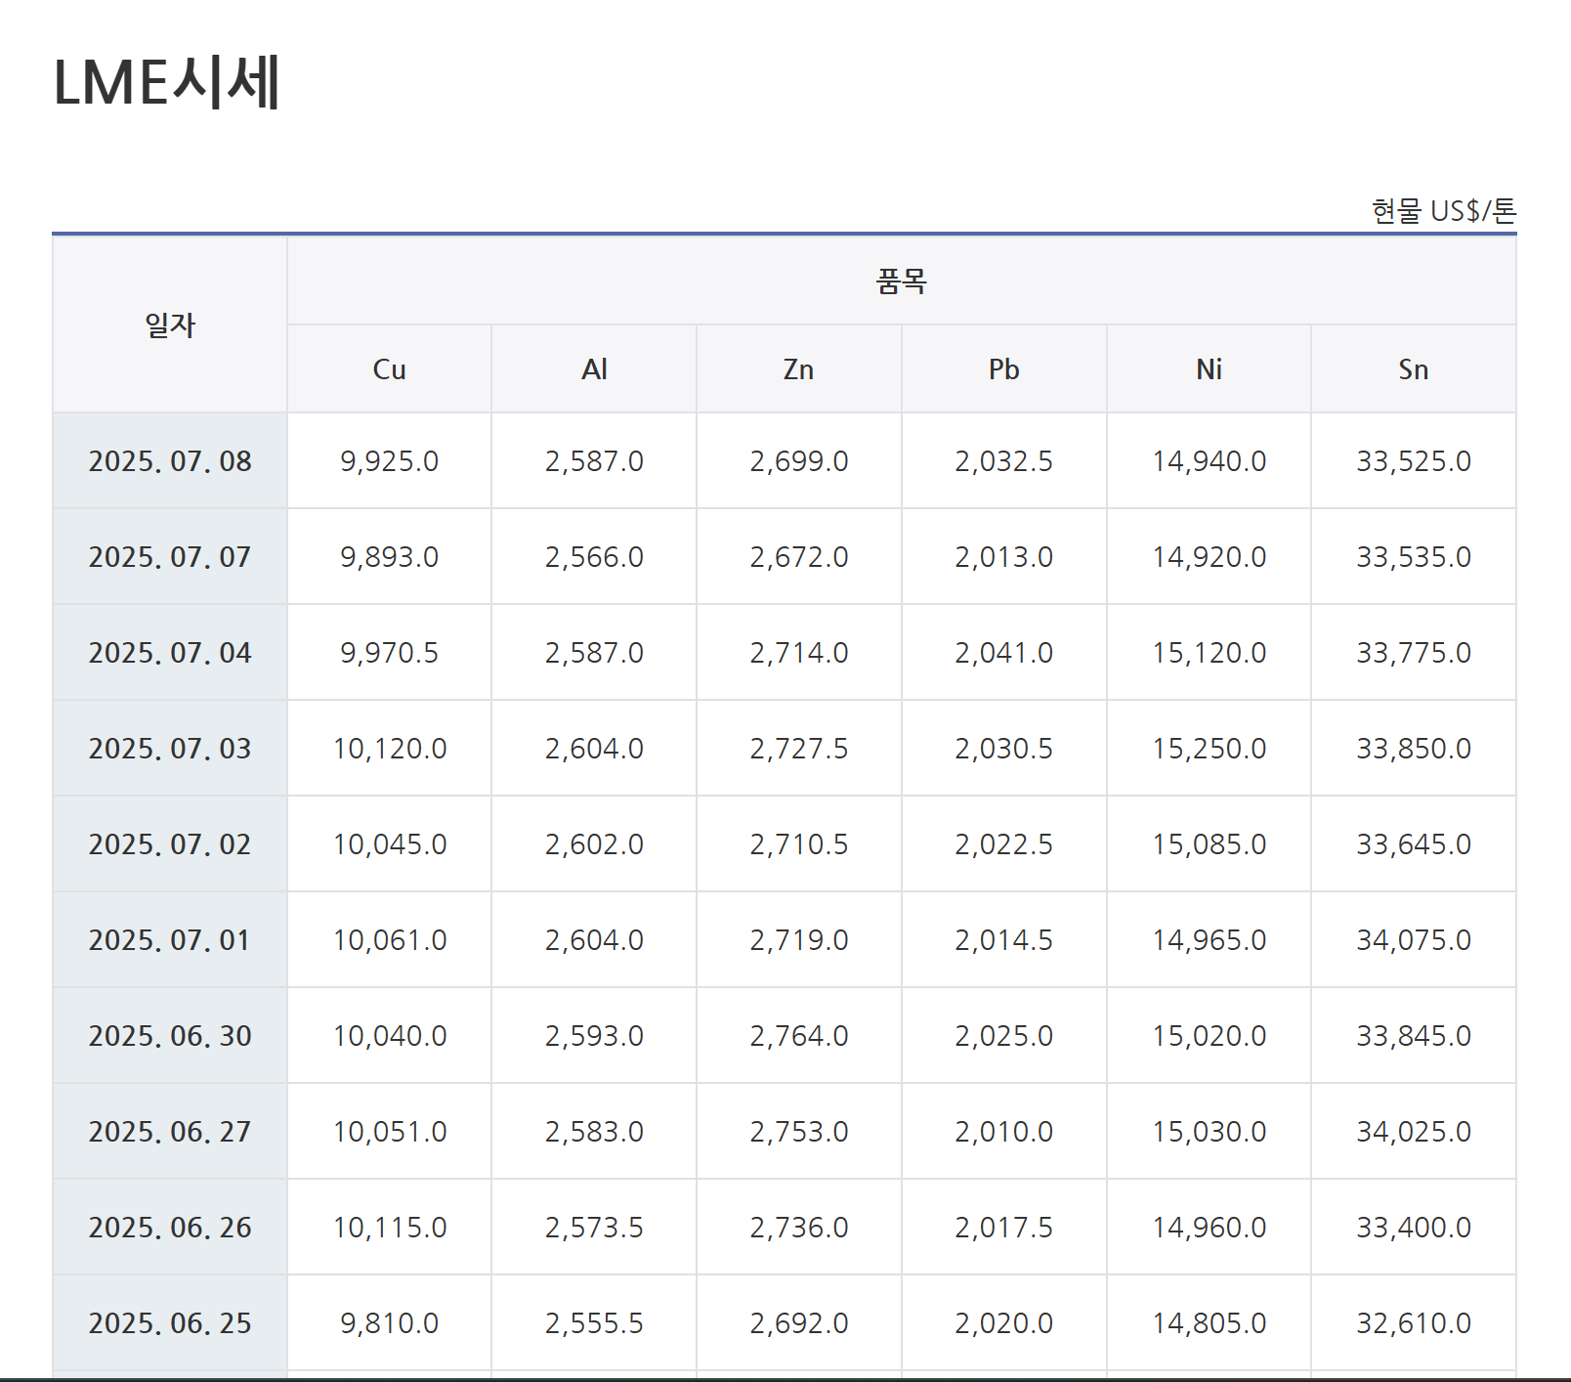Select the 2025. 07. 03 date cell
1571x1382 pixels.
click(170, 749)
